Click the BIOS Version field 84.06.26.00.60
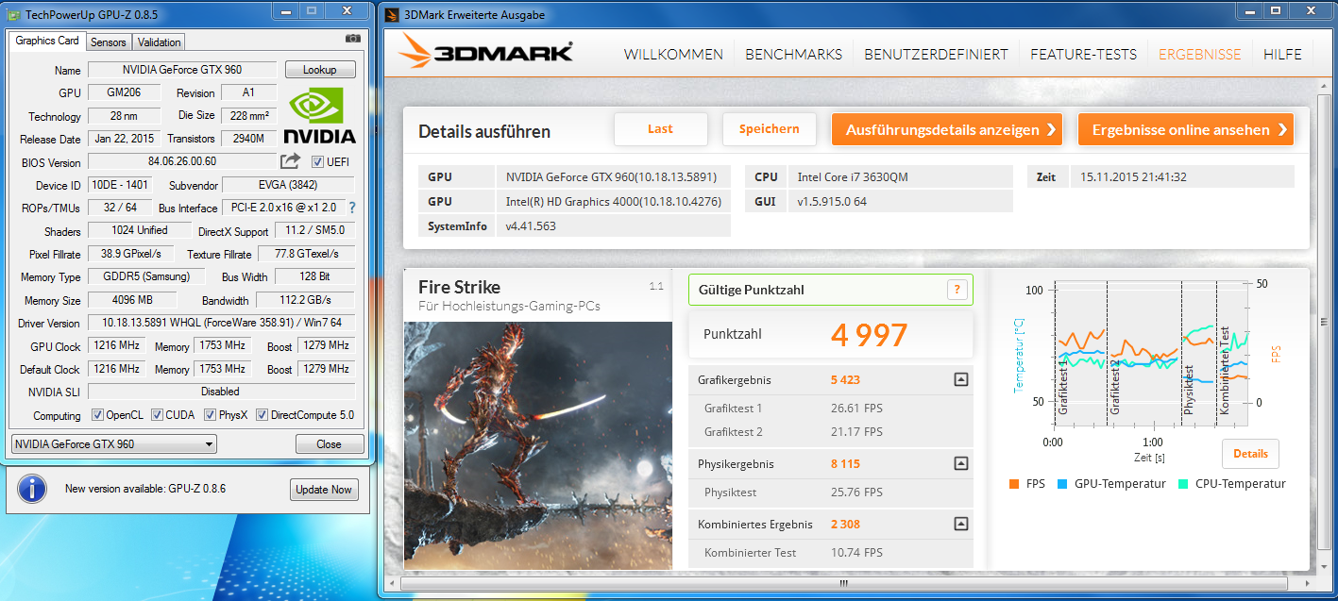This screenshot has width=1338, height=601. point(182,161)
